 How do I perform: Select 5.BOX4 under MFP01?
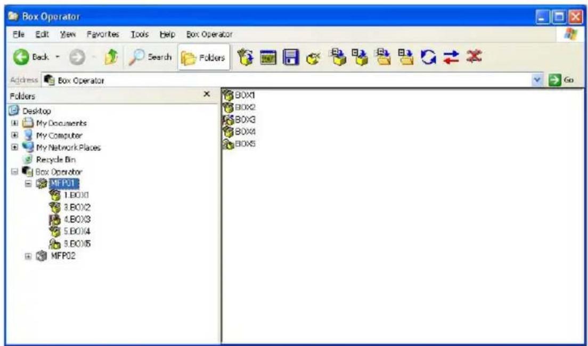click(x=77, y=231)
